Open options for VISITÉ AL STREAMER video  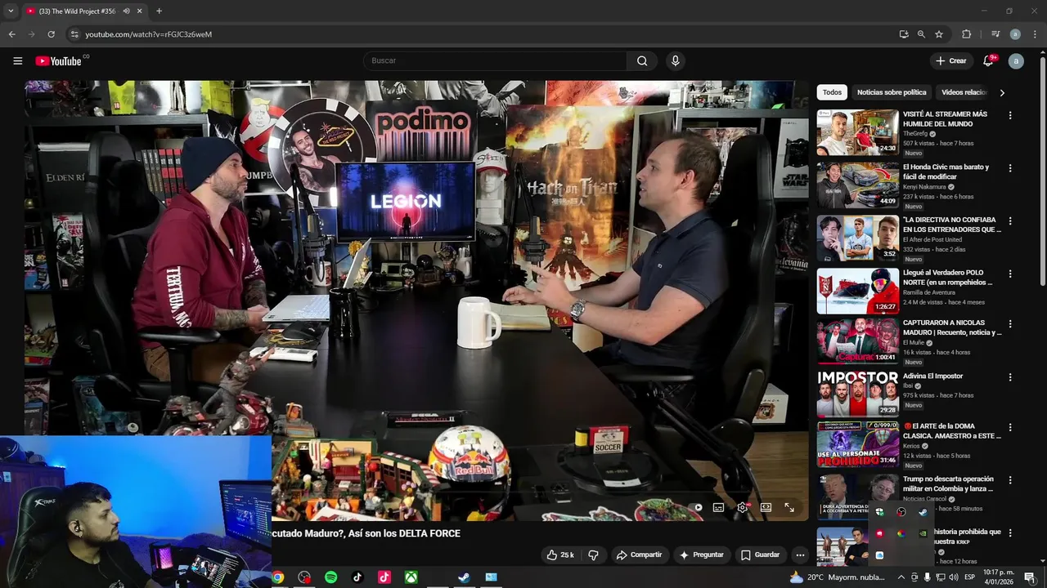pyautogui.click(x=1010, y=115)
